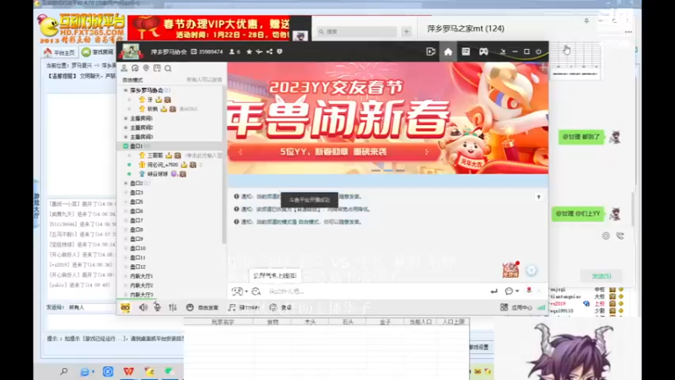Image resolution: width=675 pixels, height=380 pixels.
Task: Select the 盘口10 channel
Action: tap(138, 248)
